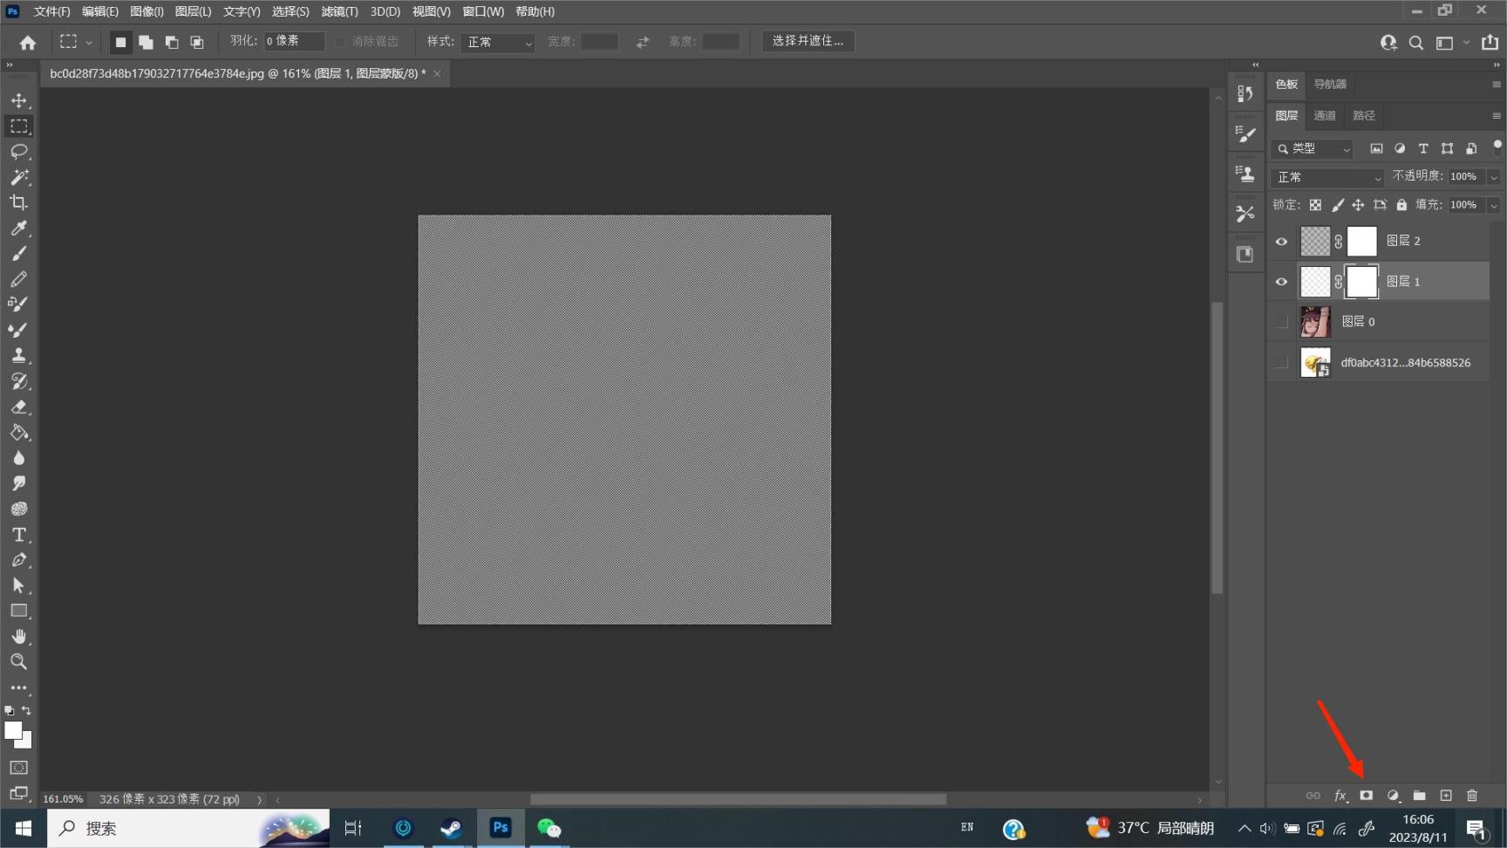Select the Brush tool
This screenshot has width=1507, height=848.
click(x=19, y=254)
